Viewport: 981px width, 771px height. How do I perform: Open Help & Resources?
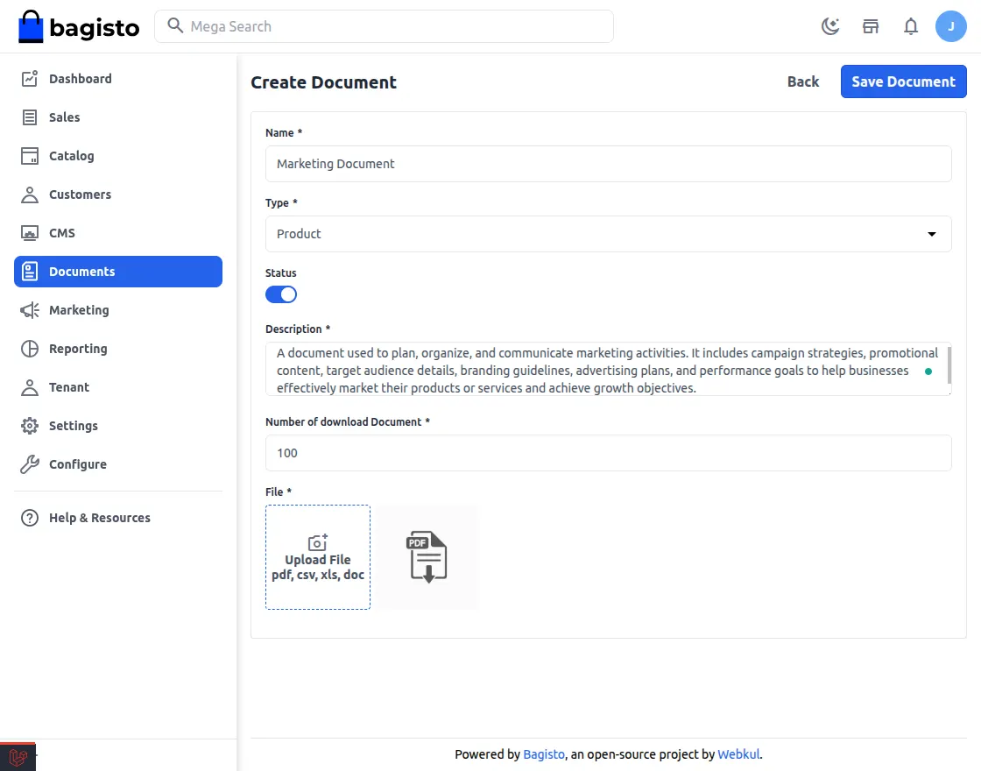click(118, 518)
